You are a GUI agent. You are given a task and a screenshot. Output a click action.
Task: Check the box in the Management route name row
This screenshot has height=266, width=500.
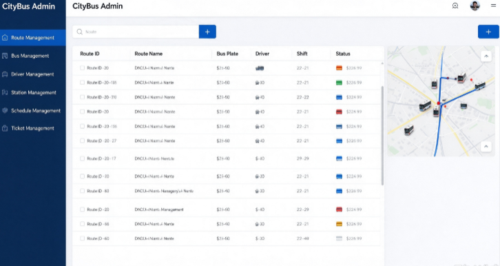pyautogui.click(x=82, y=209)
